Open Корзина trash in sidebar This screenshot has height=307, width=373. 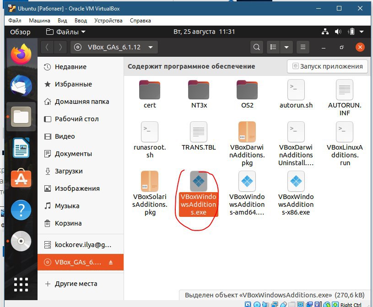[81, 223]
